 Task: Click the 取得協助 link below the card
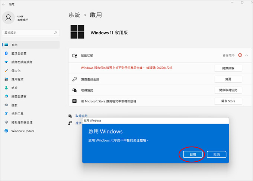[81, 116]
